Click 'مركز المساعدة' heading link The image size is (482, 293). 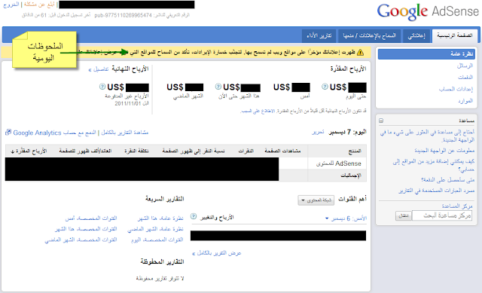[x=457, y=206]
